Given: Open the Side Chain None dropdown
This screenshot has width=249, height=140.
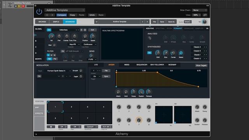Looking at the screenshot, I should [x=200, y=10].
